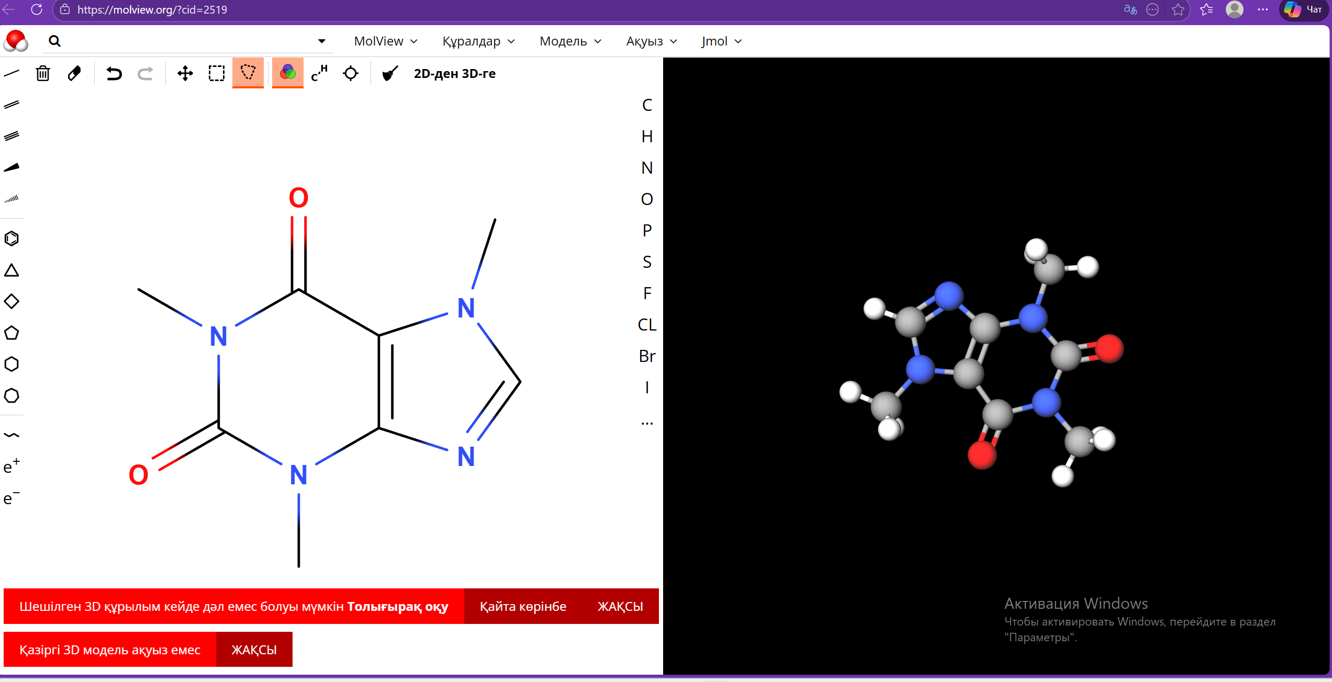
Task: Select the cyclopentane ring tool
Action: 12,333
